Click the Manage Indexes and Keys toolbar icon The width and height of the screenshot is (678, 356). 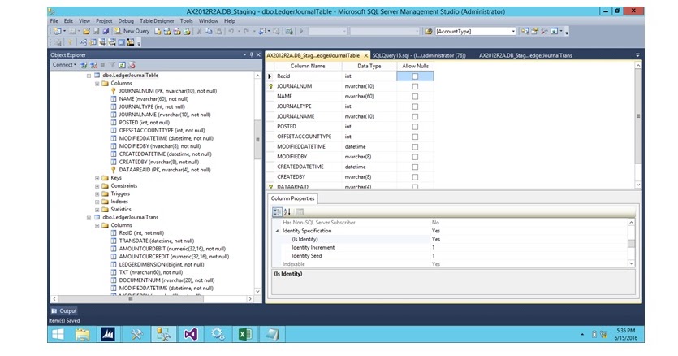[x=93, y=42]
